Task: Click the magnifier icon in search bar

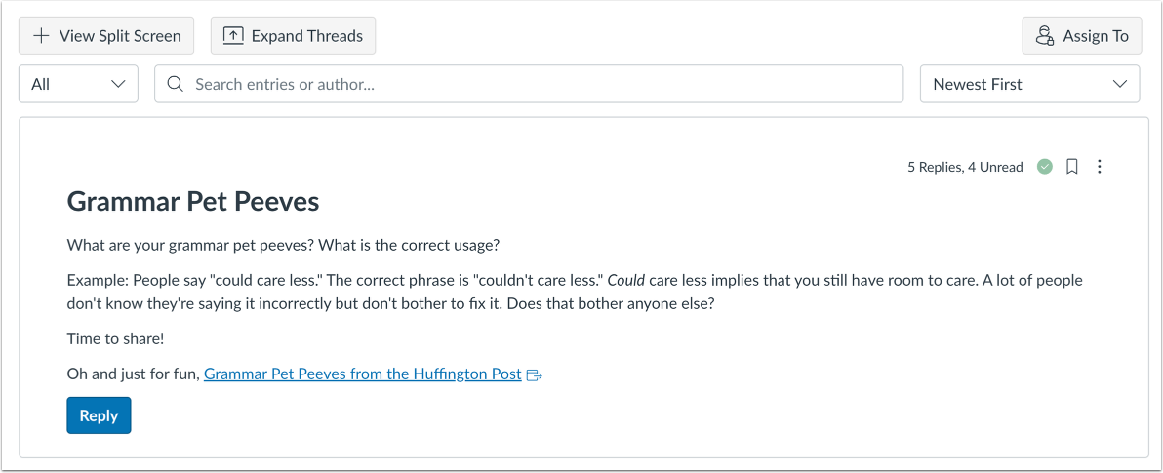Action: (x=176, y=84)
